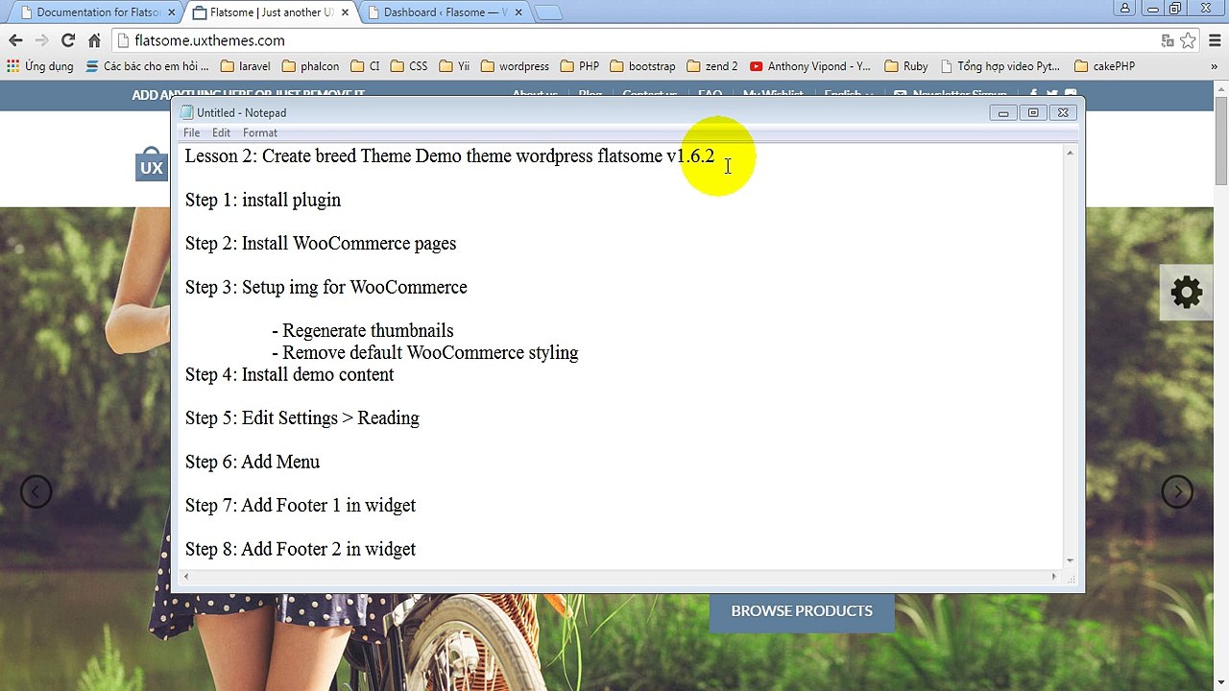The height and width of the screenshot is (691, 1229).
Task: Click the settings gear on the Flatsome page
Action: click(1187, 292)
